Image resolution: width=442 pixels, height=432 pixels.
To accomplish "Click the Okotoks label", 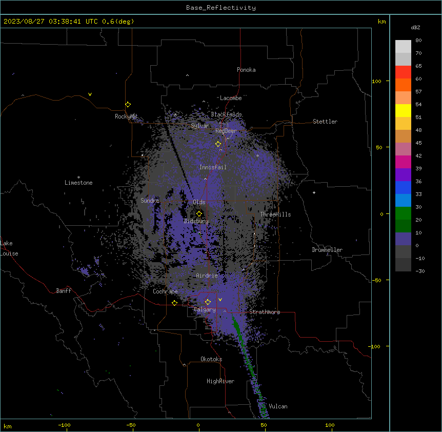I will 211,359.
